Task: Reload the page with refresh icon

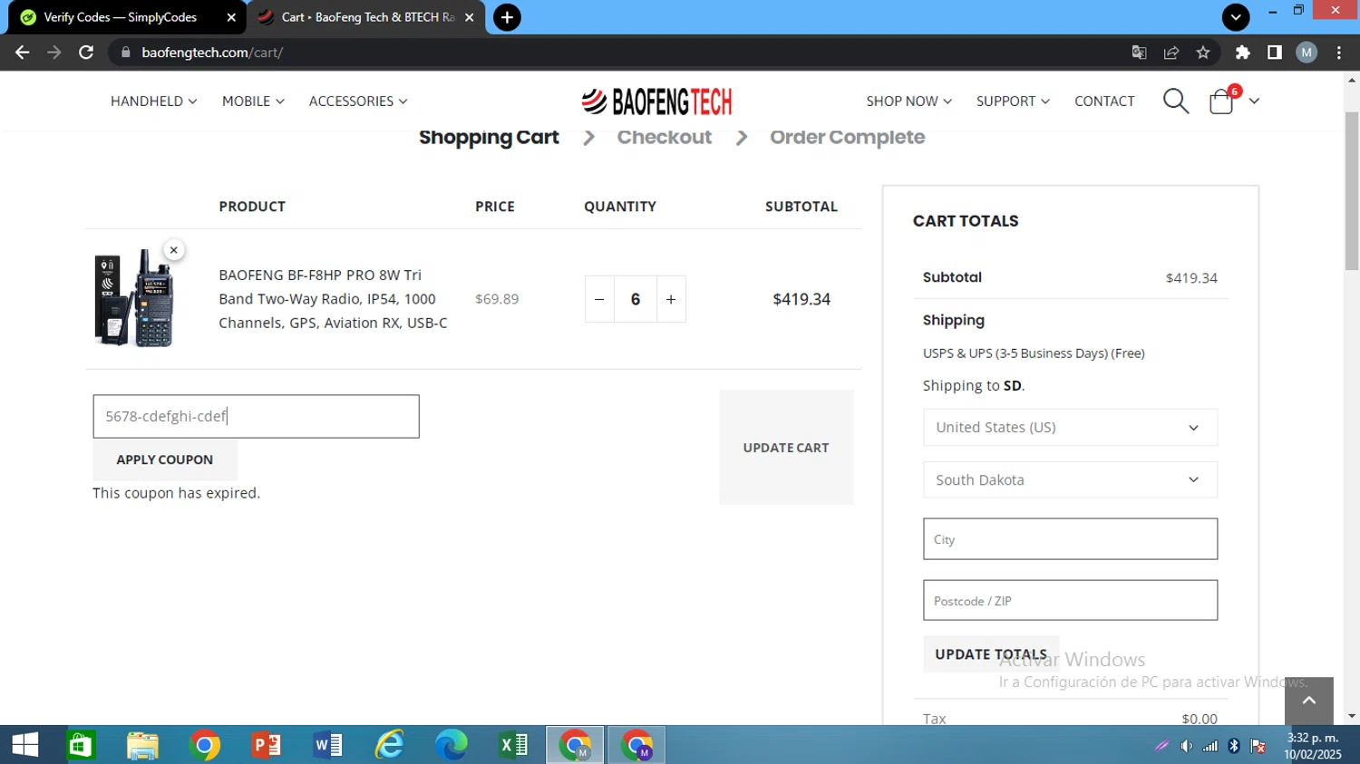Action: pos(86,53)
